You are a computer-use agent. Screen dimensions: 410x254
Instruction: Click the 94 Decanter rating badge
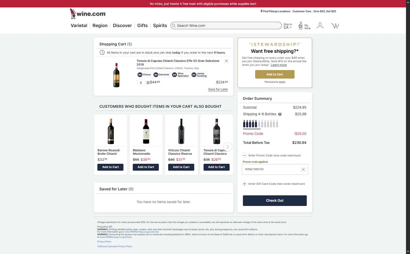[x=161, y=75]
